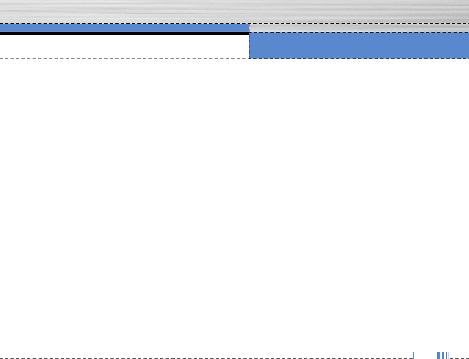Viewport: 469px width, 359px height.
Task: Select the white placeholder box beneath the black line
Action: coord(125,46)
